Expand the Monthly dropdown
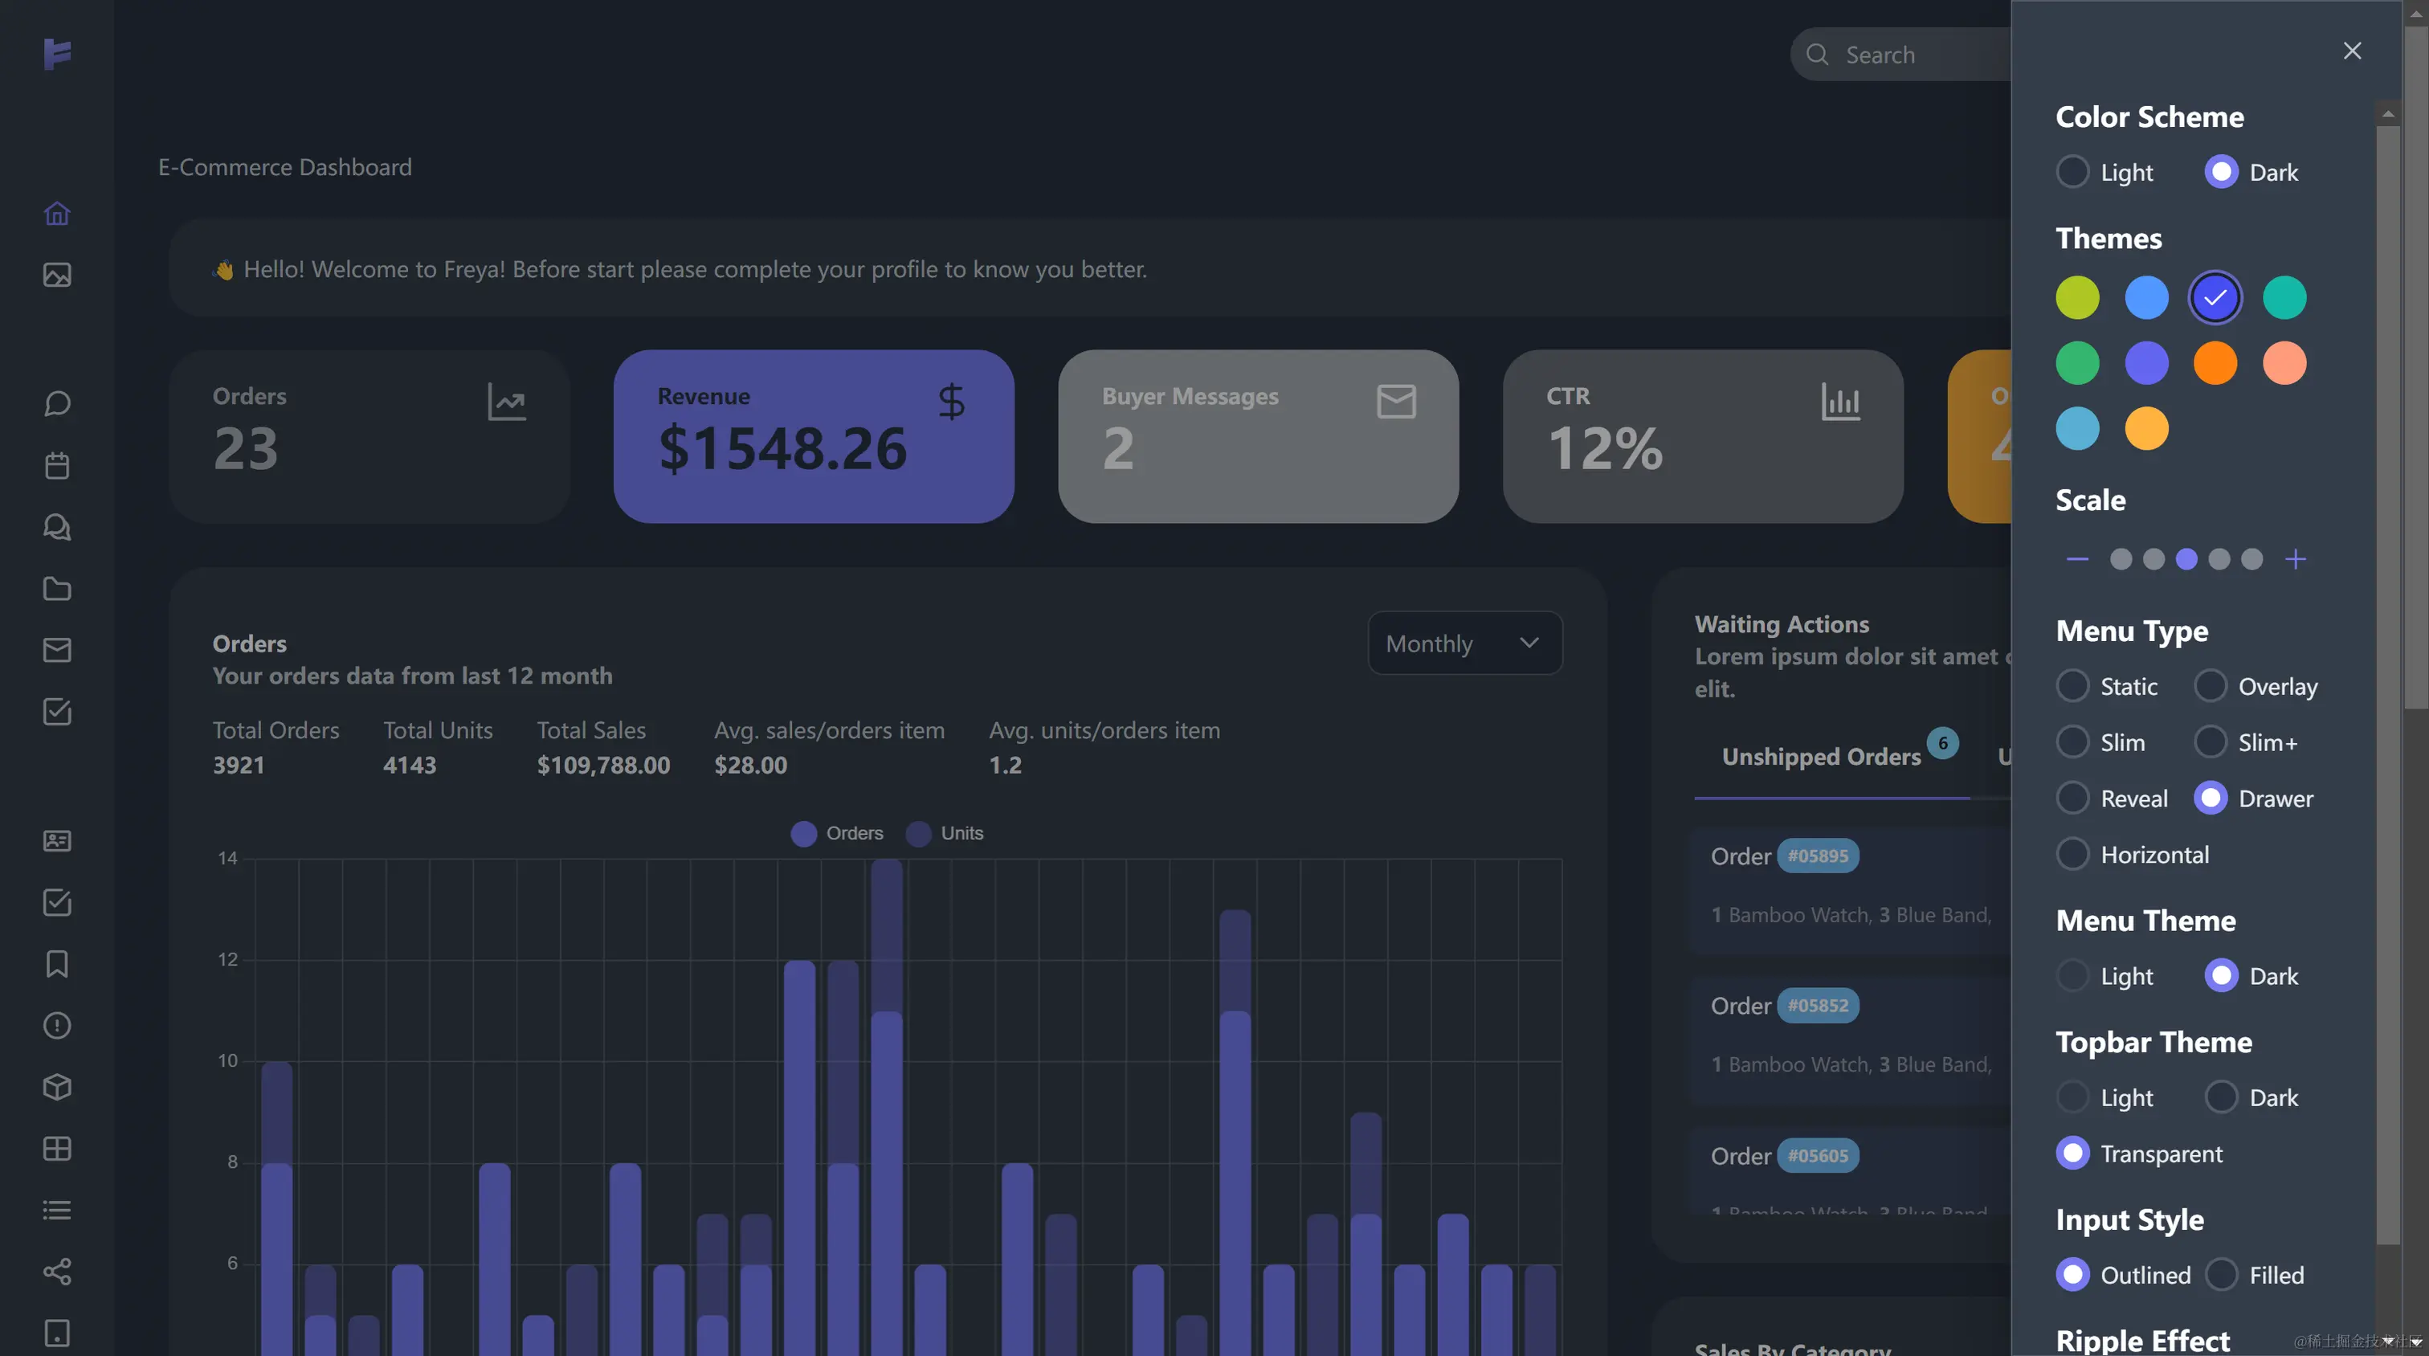The height and width of the screenshot is (1356, 2429). [x=1464, y=643]
